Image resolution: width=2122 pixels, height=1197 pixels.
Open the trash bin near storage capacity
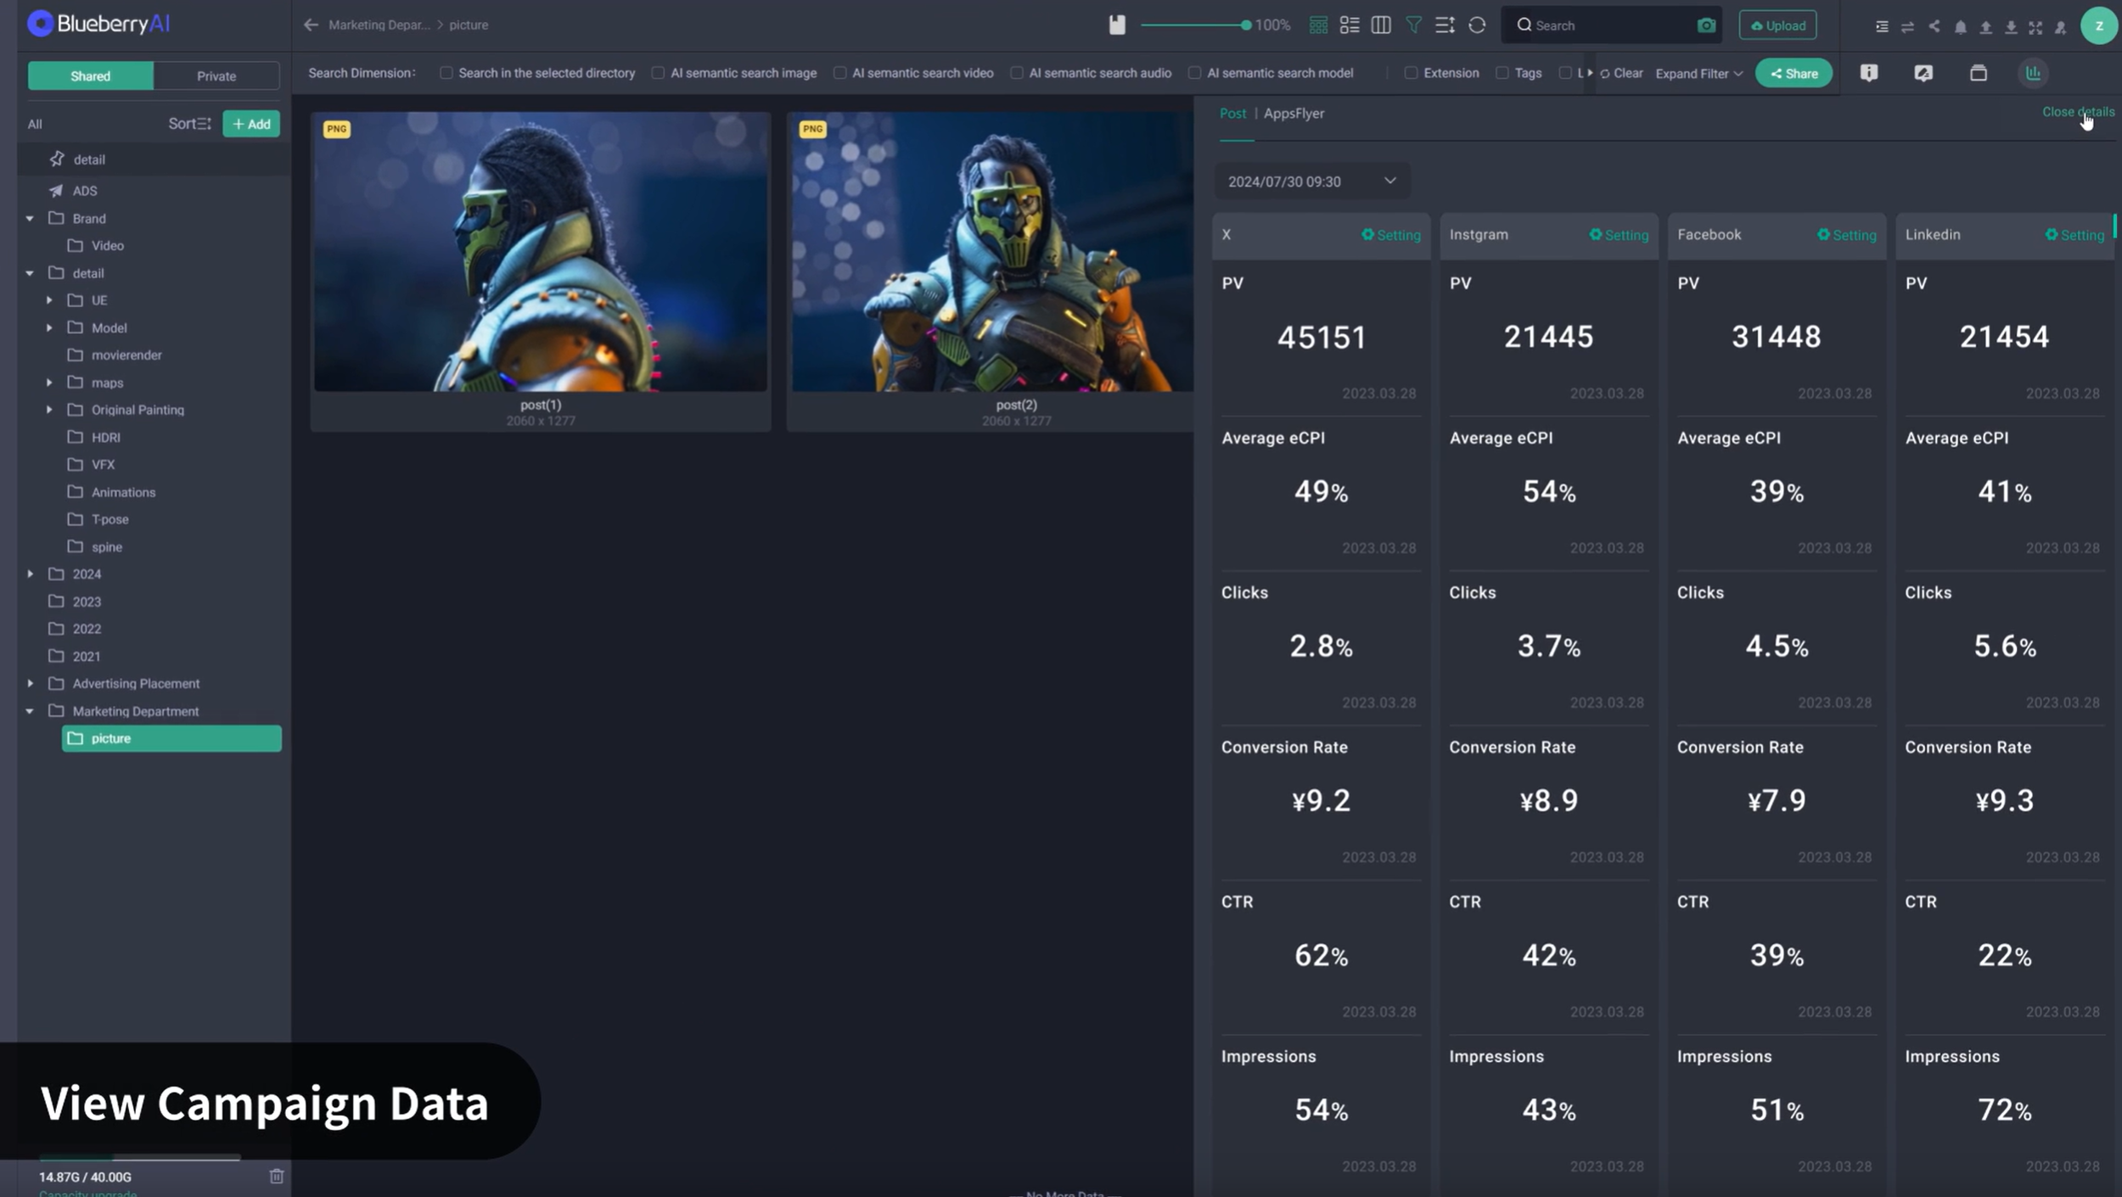pos(277,1176)
